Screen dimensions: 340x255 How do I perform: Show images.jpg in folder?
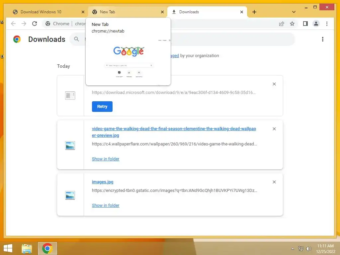(106, 205)
